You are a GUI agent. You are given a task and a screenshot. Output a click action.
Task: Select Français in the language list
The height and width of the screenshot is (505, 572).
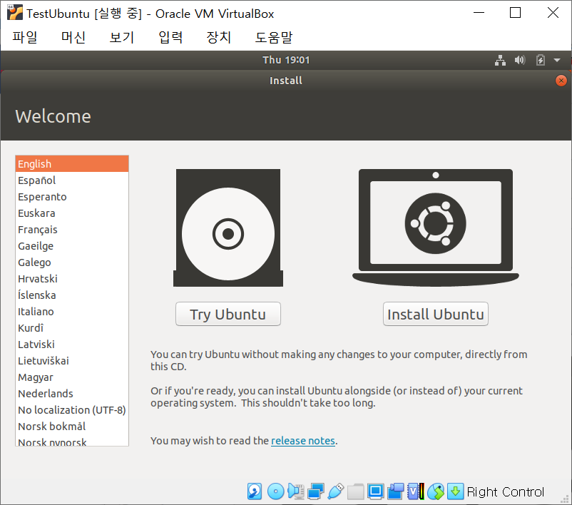(x=72, y=230)
